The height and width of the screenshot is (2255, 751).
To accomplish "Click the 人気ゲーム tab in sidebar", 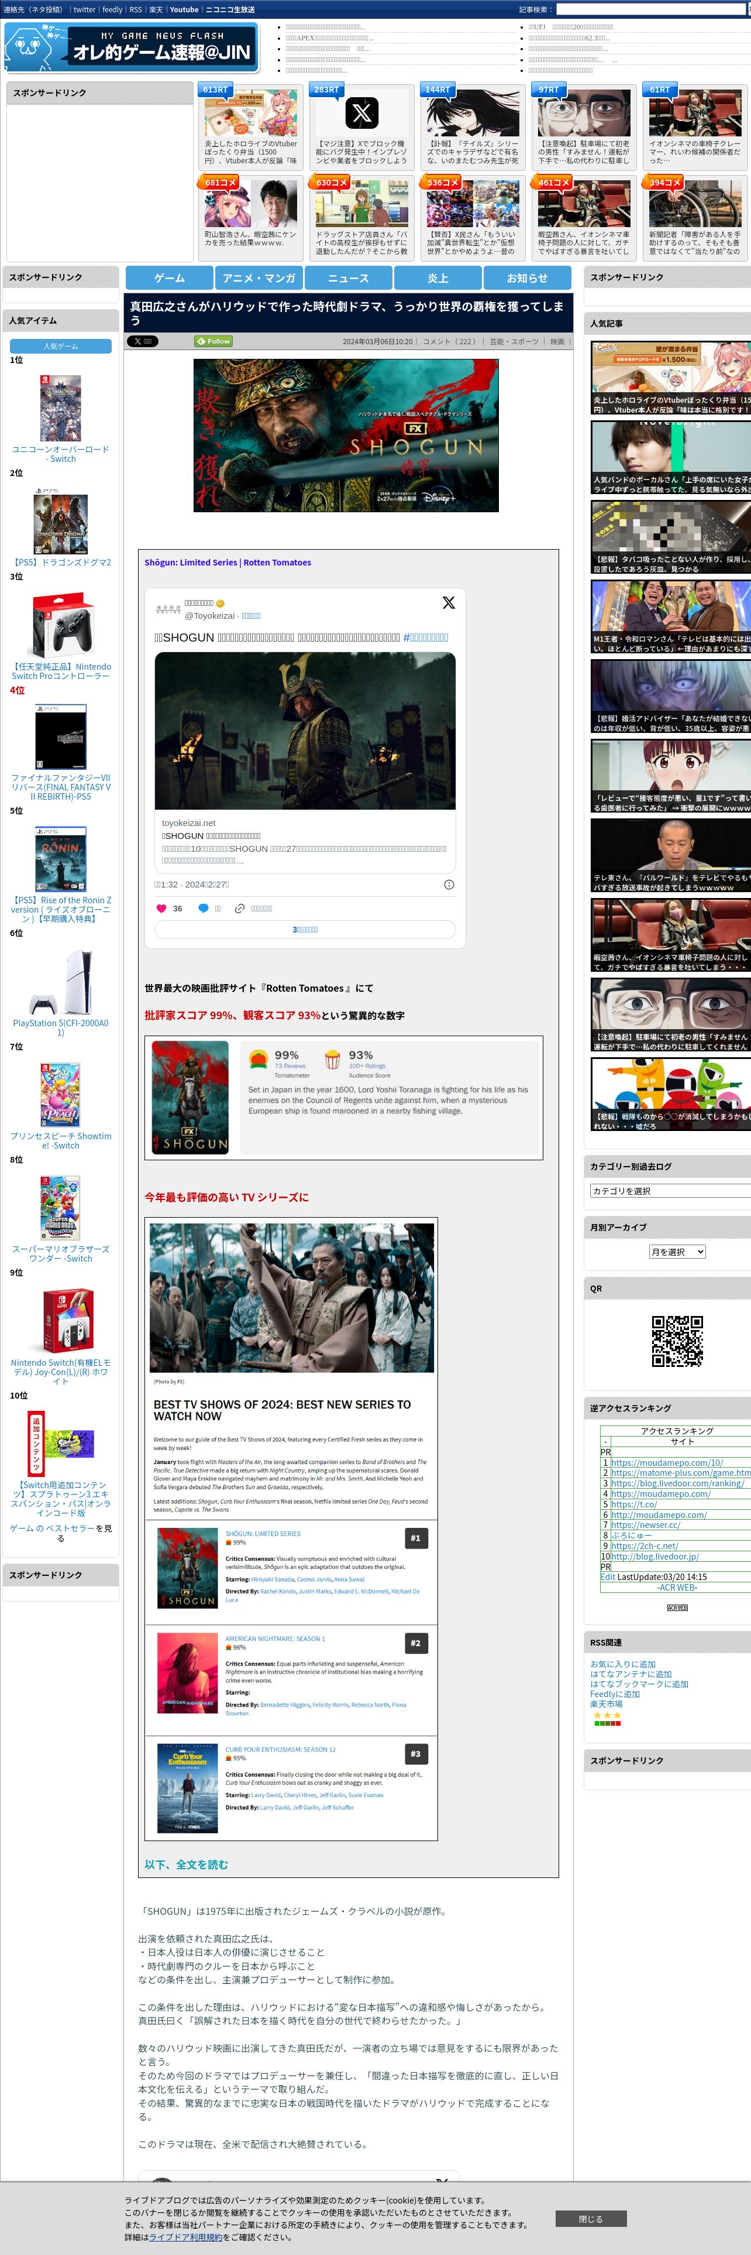I will pyautogui.click(x=60, y=347).
